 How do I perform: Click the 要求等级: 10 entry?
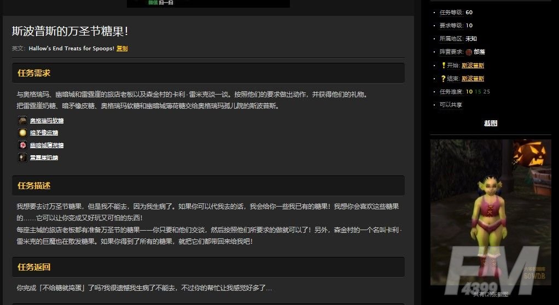[x=456, y=26]
